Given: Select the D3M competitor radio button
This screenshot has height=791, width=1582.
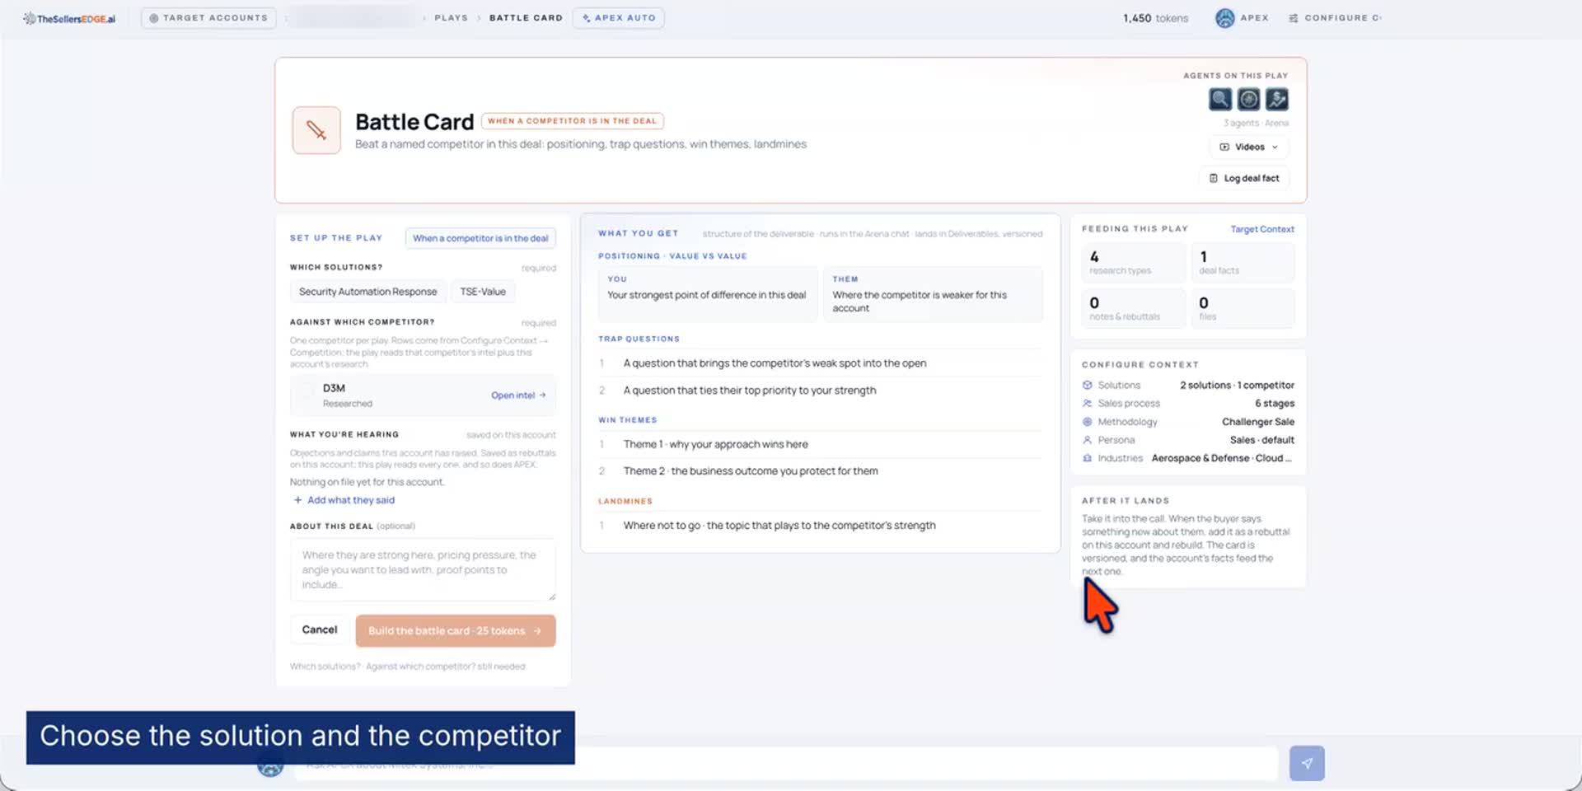Looking at the screenshot, I should tap(307, 389).
